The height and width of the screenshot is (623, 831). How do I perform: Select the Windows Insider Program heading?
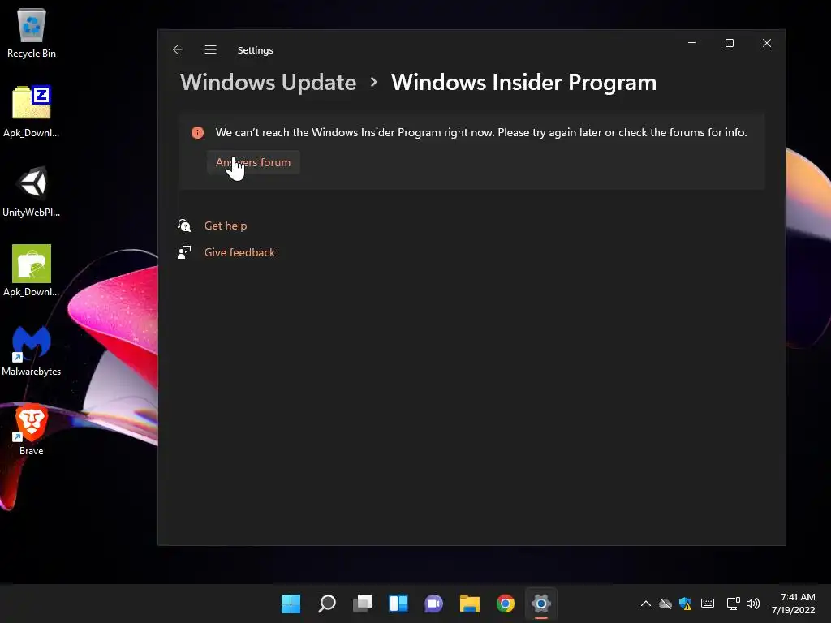point(523,83)
